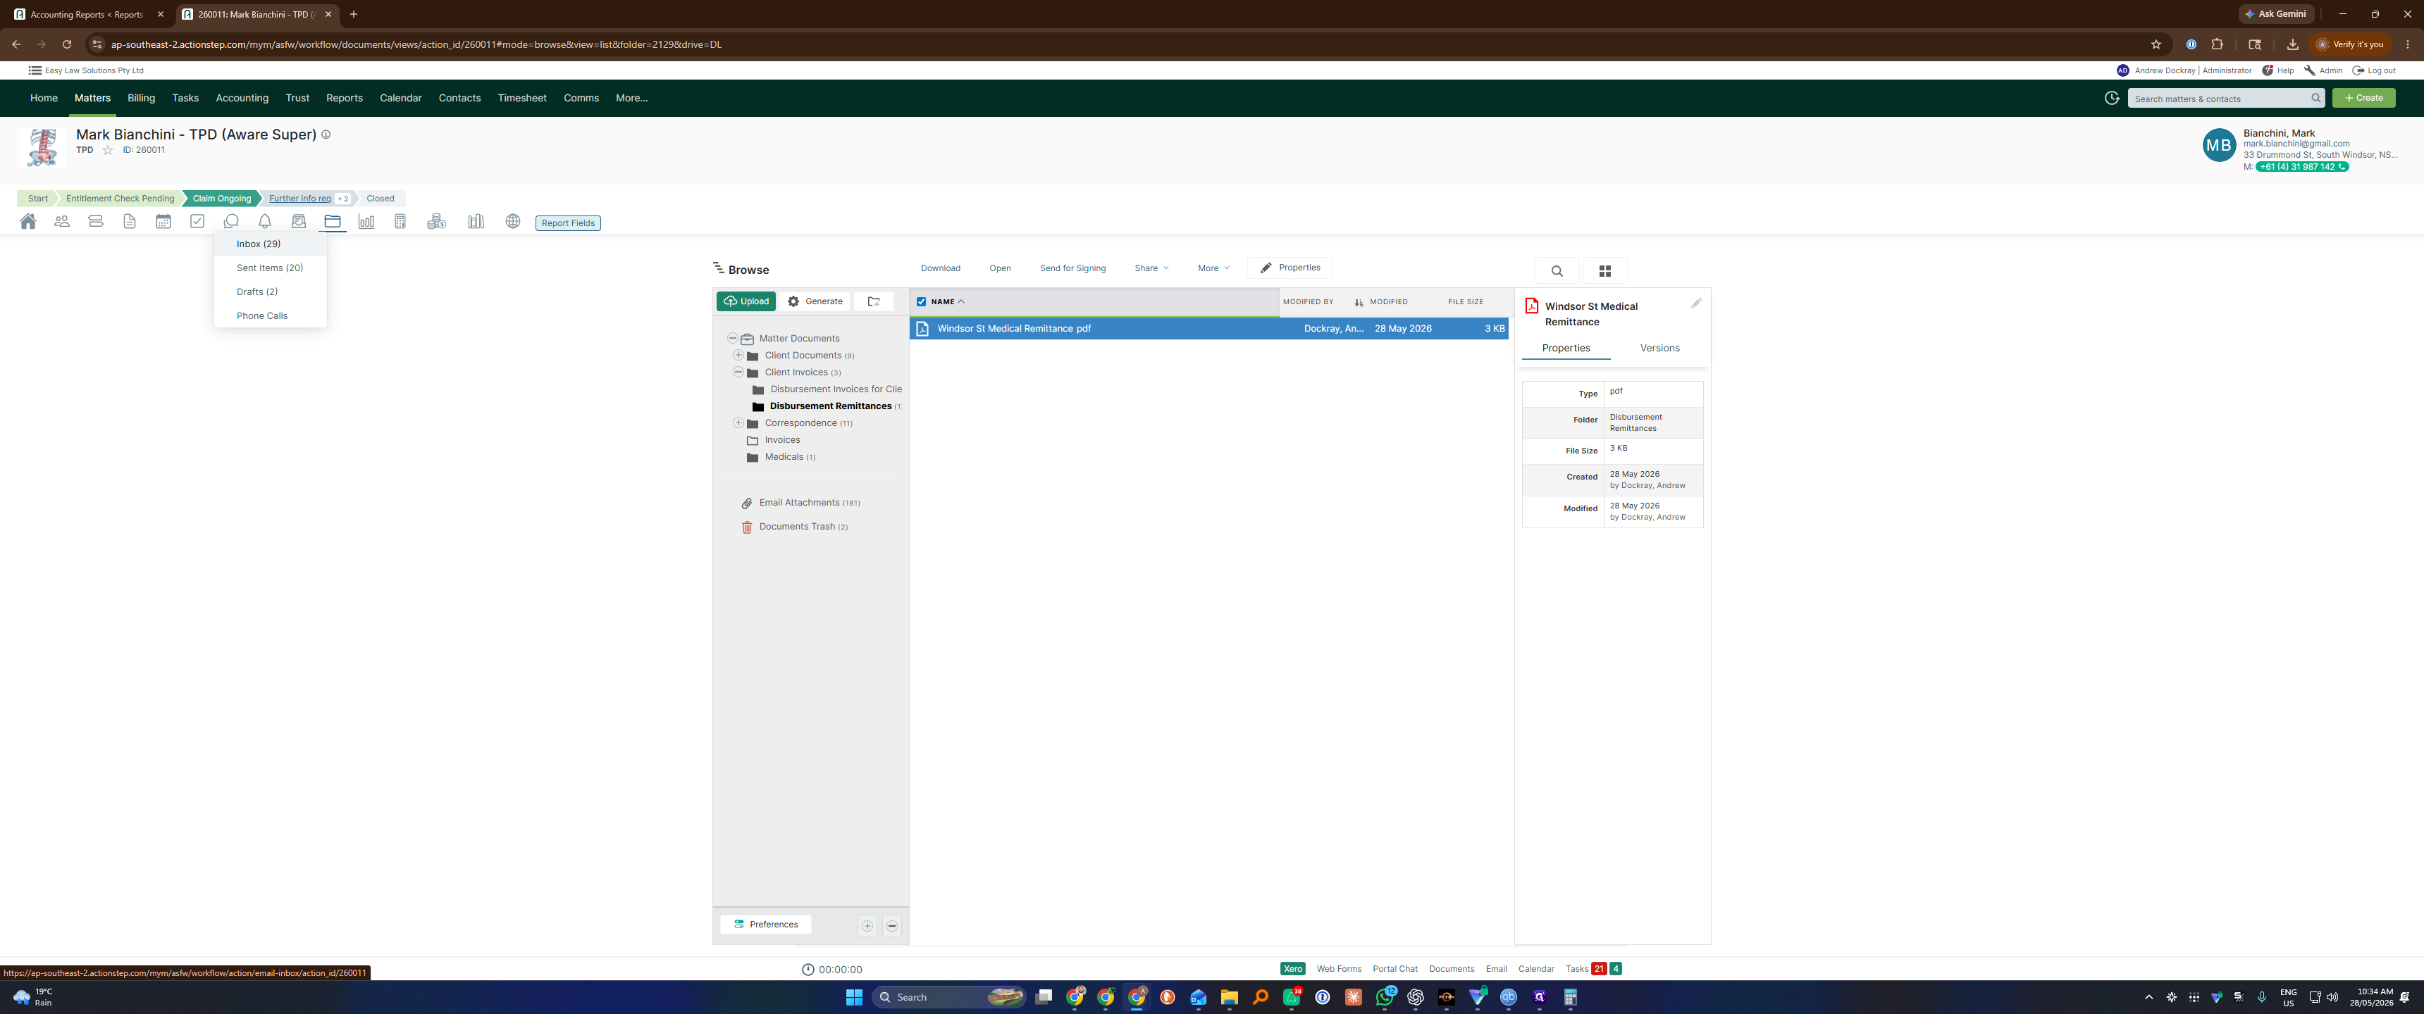This screenshot has height=1014, width=2424.
Task: Open the matter calendar grid icon
Action: [163, 222]
